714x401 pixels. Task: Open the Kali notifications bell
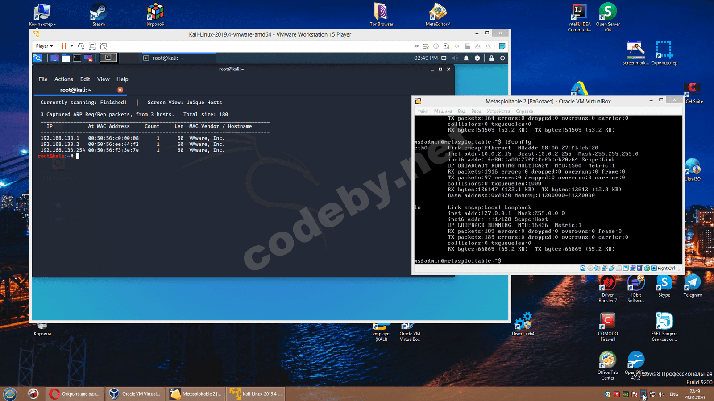point(466,58)
